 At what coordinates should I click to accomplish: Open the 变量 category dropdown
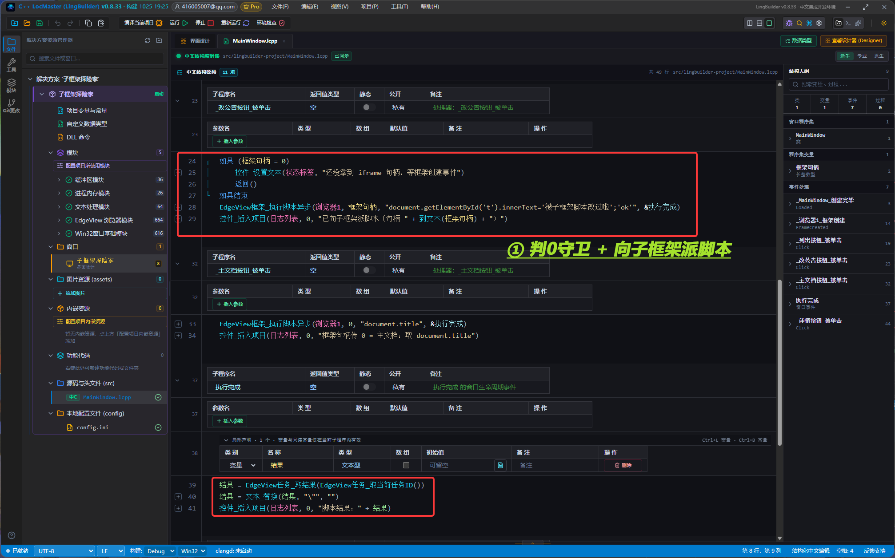coord(241,465)
